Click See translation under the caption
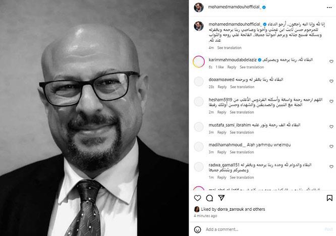The width and height of the screenshot is (336, 236). coord(229,48)
